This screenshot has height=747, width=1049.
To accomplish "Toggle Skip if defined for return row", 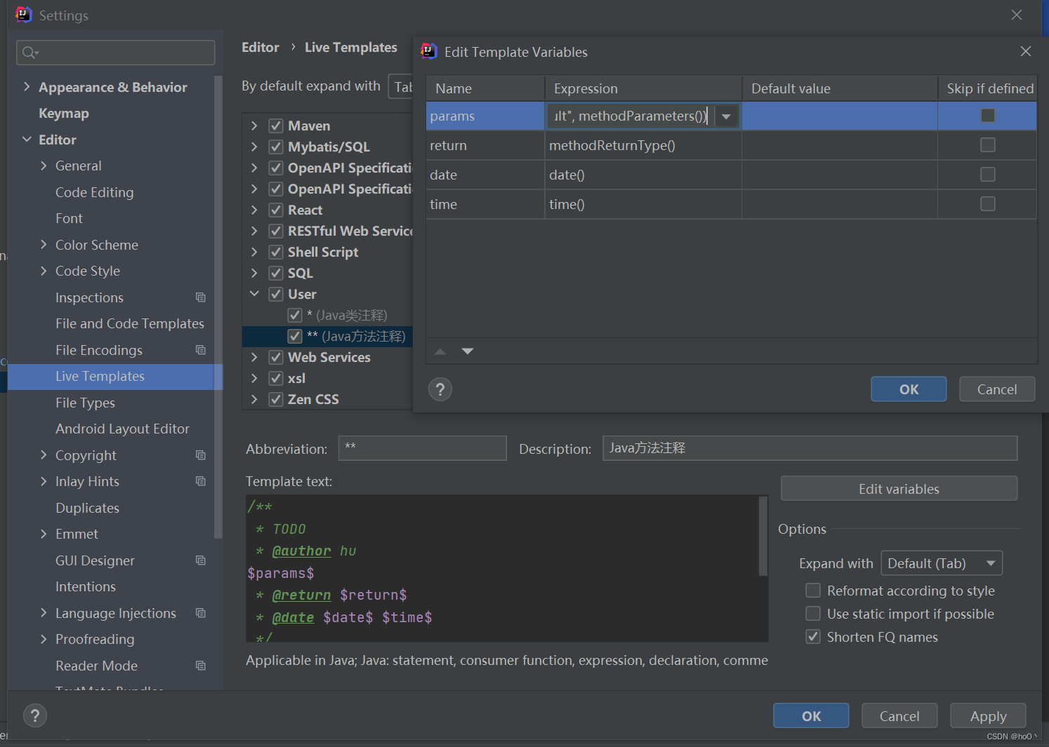I will click(x=988, y=145).
